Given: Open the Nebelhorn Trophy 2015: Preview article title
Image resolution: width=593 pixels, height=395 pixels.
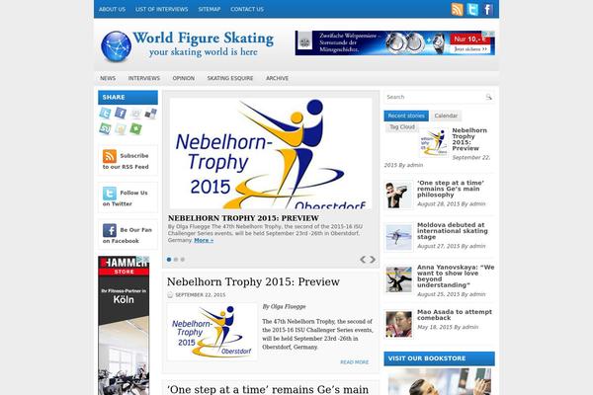Looking at the screenshot, I should pos(253,282).
